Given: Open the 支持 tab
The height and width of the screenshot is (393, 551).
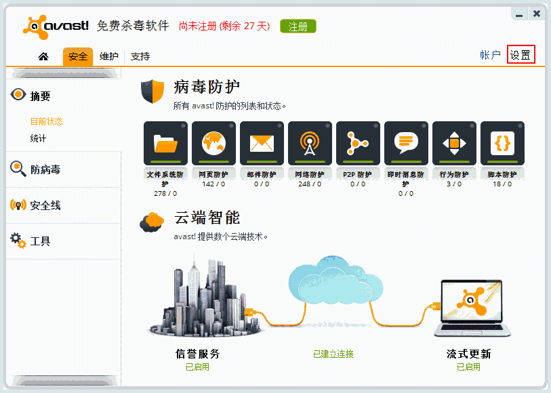Looking at the screenshot, I should [140, 57].
